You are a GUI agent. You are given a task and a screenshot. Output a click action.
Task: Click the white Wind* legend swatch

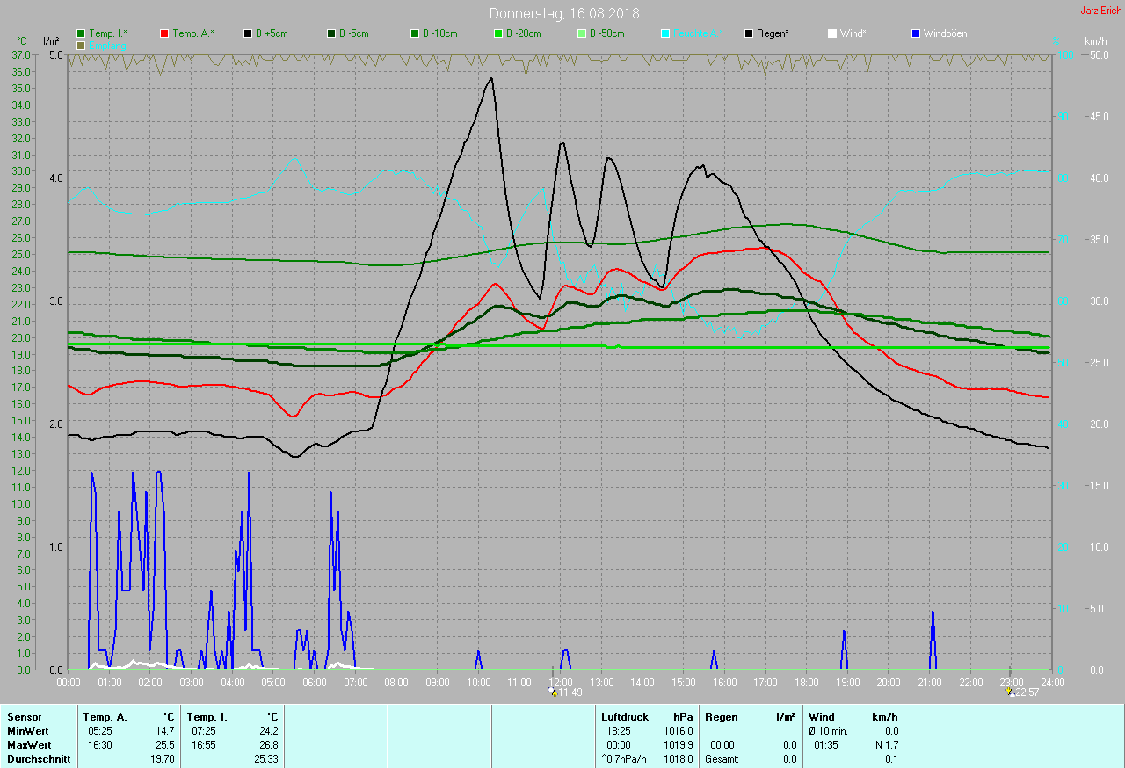coord(832,33)
